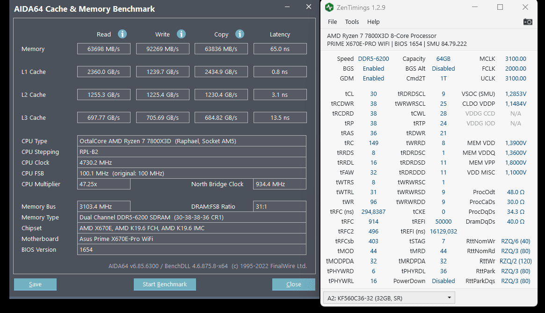This screenshot has width=545, height=313.
Task: Click the FCLK value 2000.00
Action: [x=516, y=68]
